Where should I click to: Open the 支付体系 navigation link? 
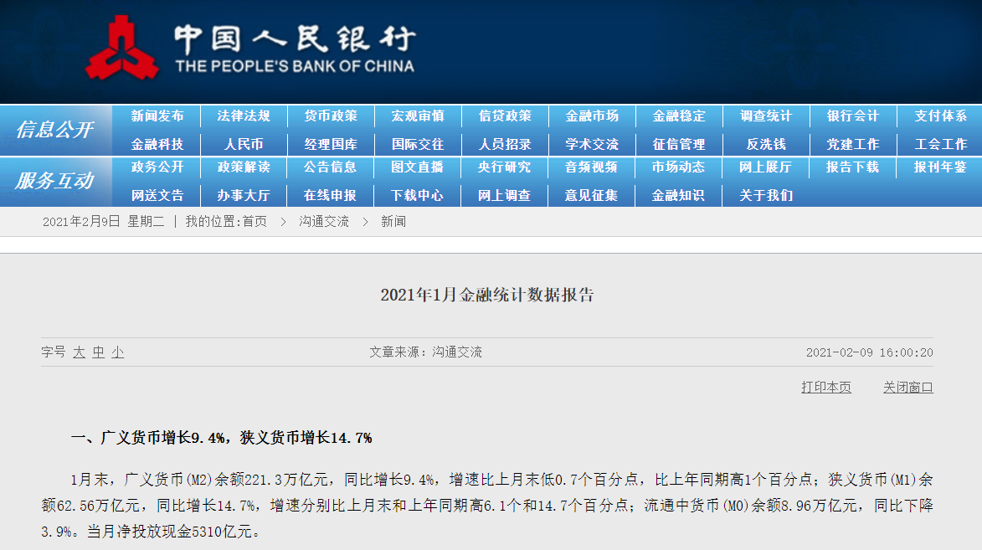tap(940, 116)
